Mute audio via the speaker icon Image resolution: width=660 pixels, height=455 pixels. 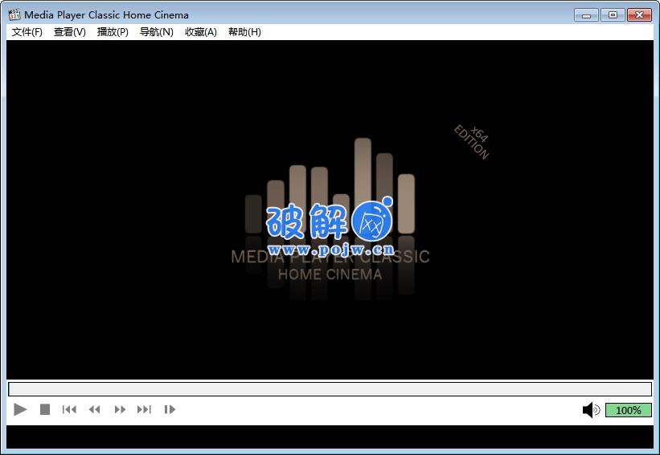tap(592, 410)
